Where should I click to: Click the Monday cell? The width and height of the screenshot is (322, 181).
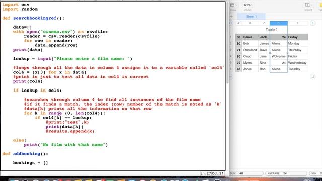tap(297, 44)
